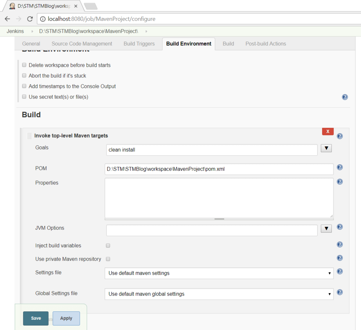Image resolution: width=361 pixels, height=330 pixels.
Task: Expand the Goals suggestions dropdown arrow
Action: 326,148
